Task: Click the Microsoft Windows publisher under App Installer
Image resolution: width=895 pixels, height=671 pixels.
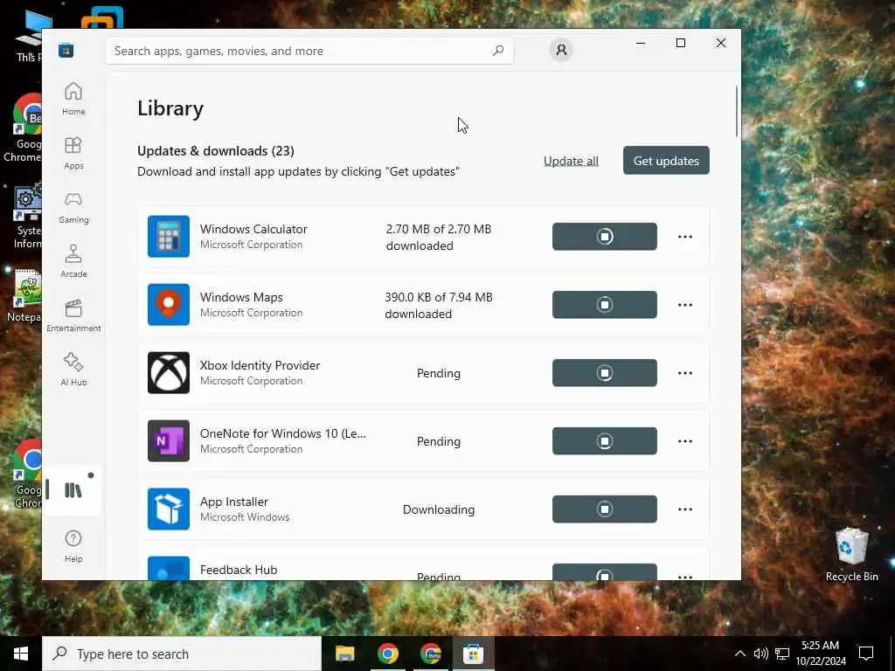Action: pos(245,517)
